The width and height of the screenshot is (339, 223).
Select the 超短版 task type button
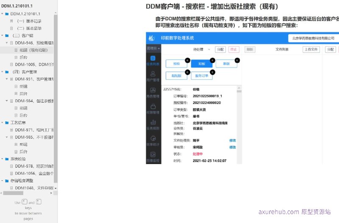coord(176,76)
